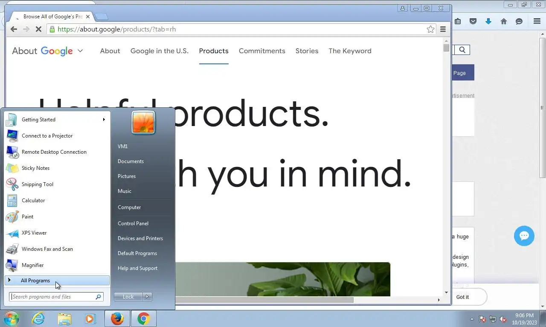Open Windows Fax and Scan
Screen dimensions: 546x327
57,249
